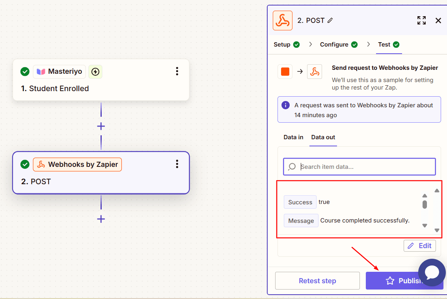Open the three-dot menu on the Masteriyo step
Viewport: 447px width, 299px height.
177,71
